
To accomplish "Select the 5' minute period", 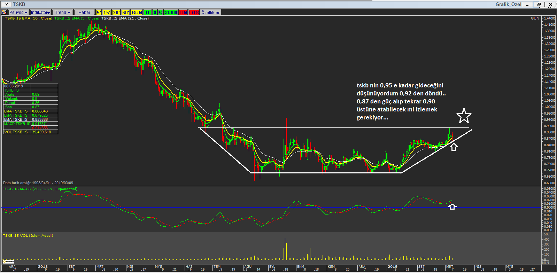I will pyautogui.click(x=99, y=12).
